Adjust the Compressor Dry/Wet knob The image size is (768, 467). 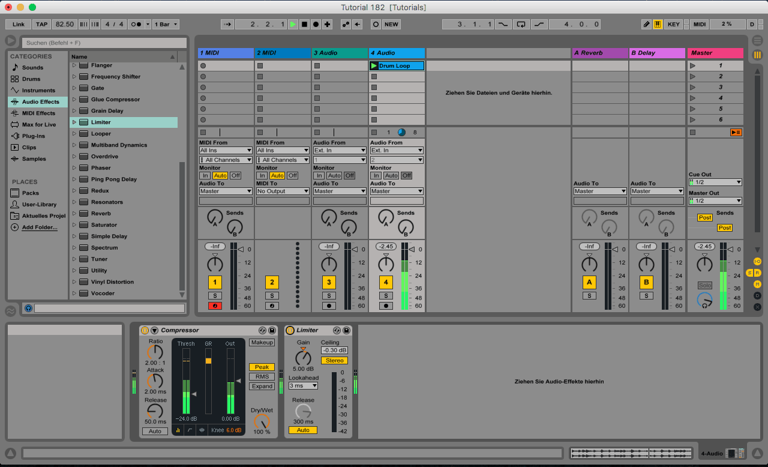pyautogui.click(x=262, y=421)
